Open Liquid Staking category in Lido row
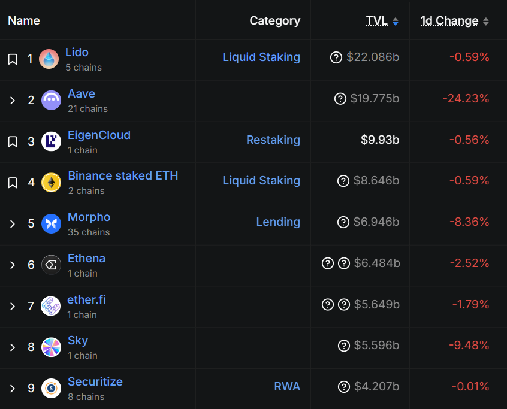The height and width of the screenshot is (409, 507). point(261,57)
